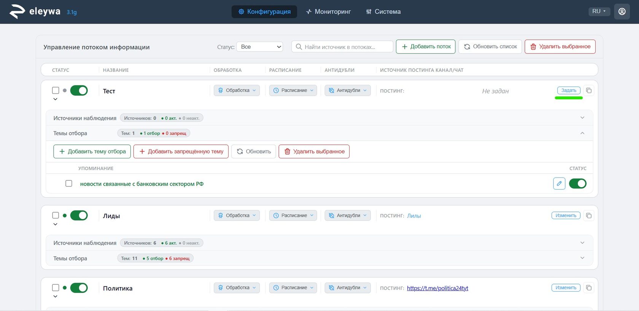Expand Темы отбора in Лиды flow
639x311 pixels.
(x=582, y=258)
